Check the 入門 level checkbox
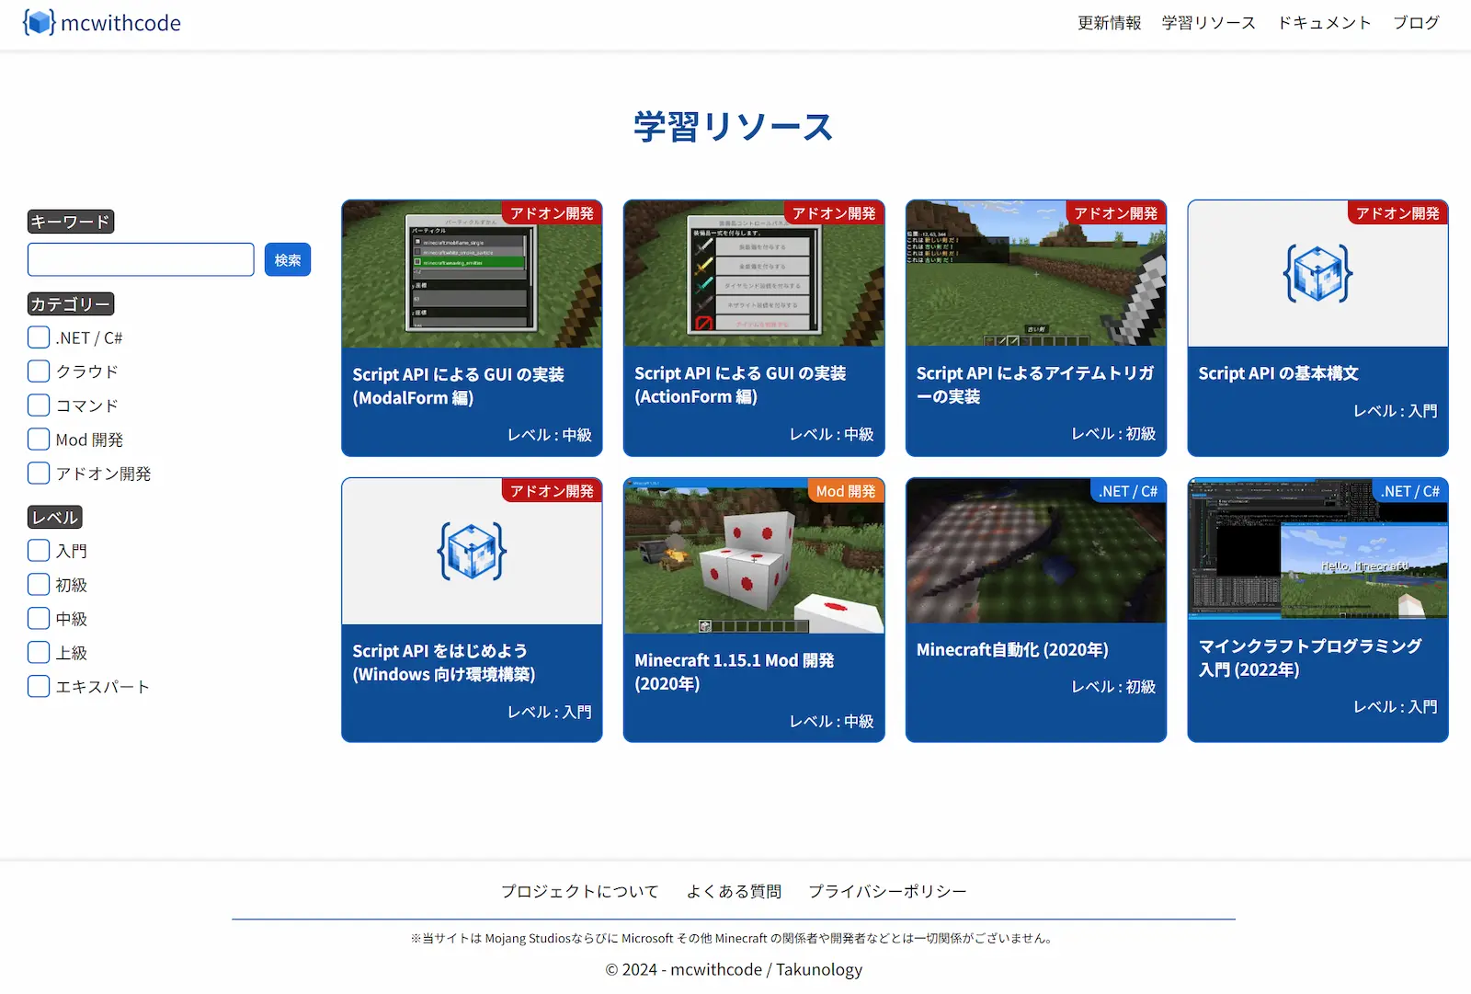 (39, 551)
